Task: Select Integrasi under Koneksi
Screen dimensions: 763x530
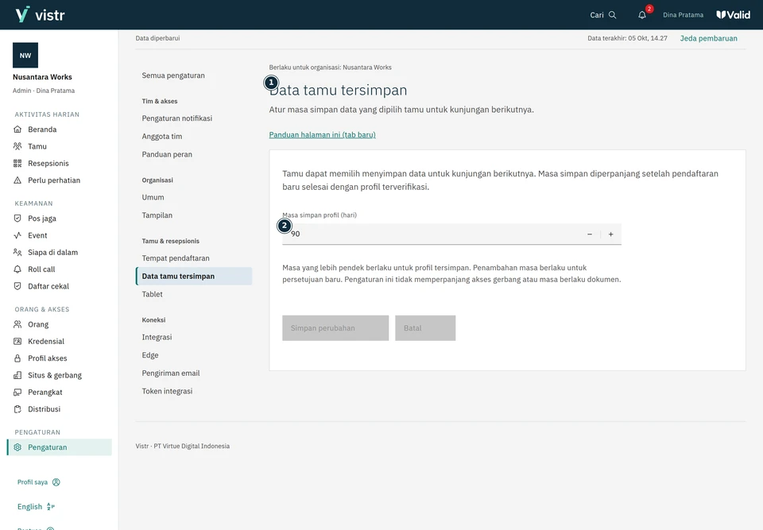Action: click(157, 337)
